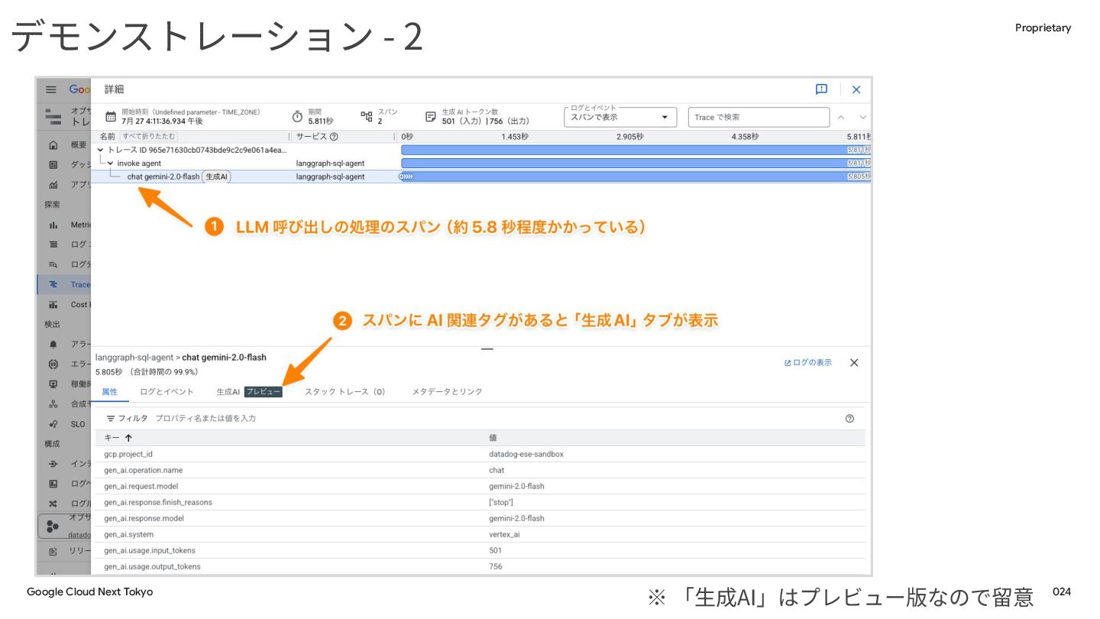Click the stopwatch icon beside 期間
The height and width of the screenshot is (619, 1100).
pyautogui.click(x=298, y=117)
